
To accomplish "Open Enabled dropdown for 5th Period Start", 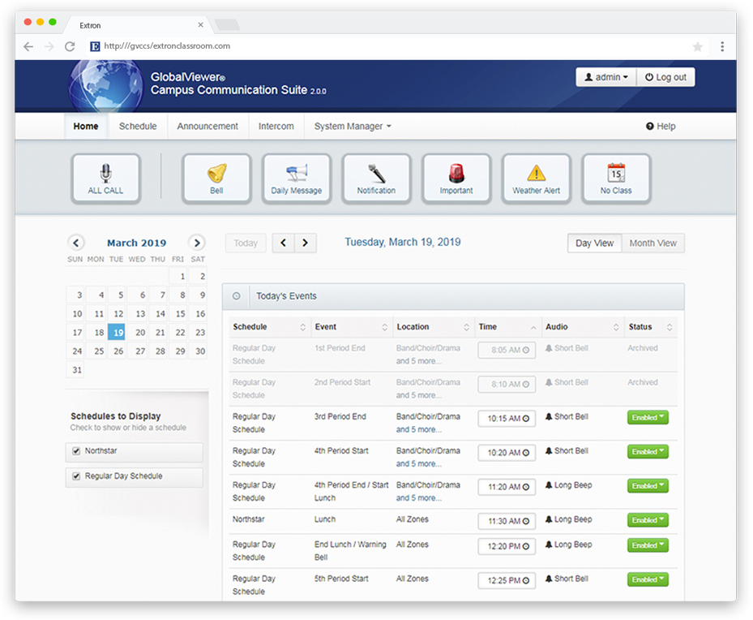I will pyautogui.click(x=648, y=579).
